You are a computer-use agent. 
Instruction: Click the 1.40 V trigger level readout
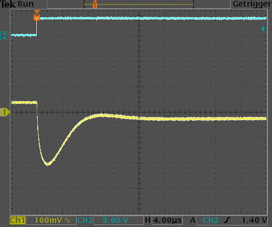(255, 220)
